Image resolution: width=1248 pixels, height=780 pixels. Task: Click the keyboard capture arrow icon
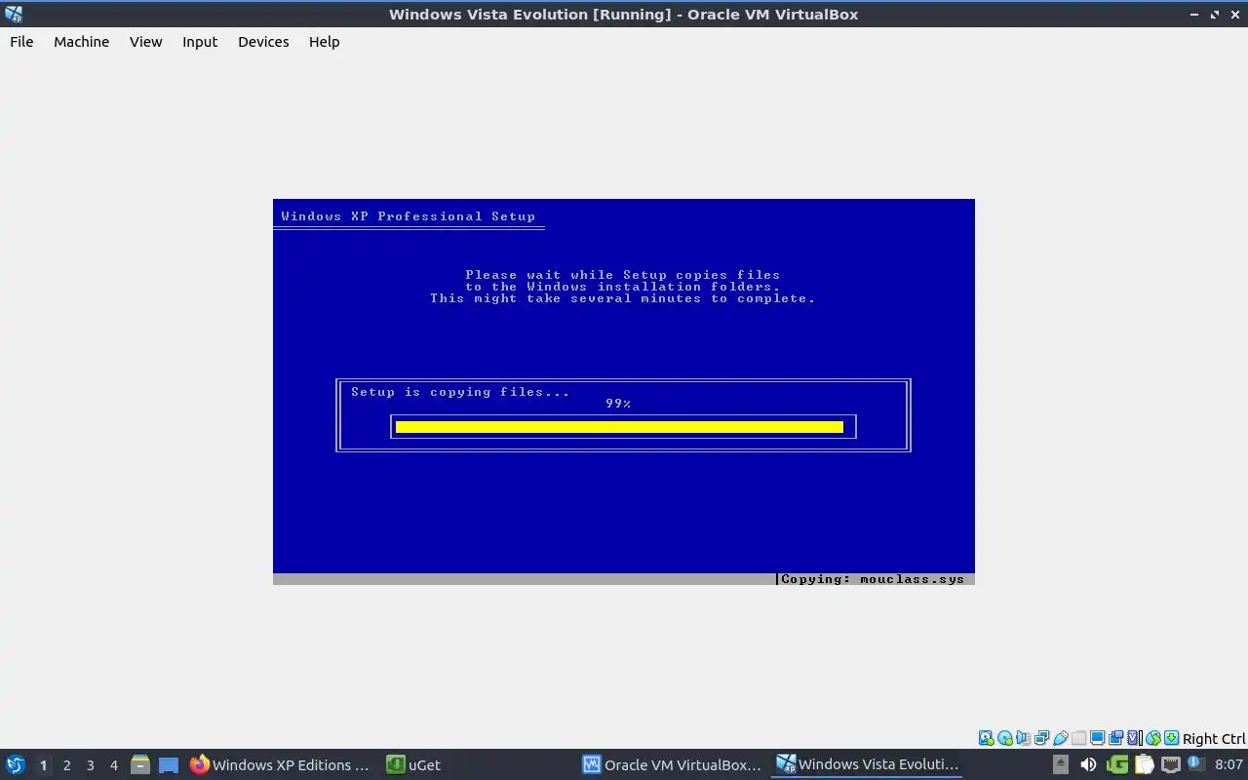click(1172, 738)
